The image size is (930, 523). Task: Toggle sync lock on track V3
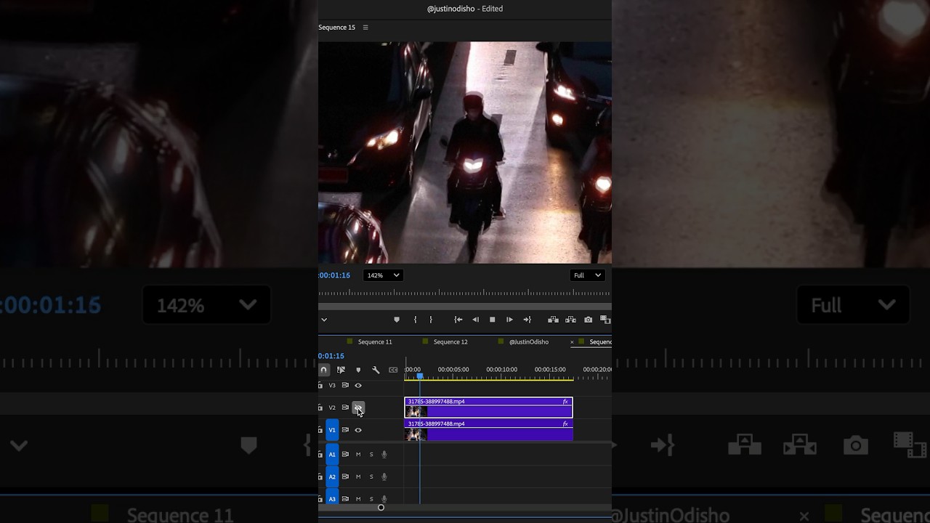pyautogui.click(x=345, y=386)
